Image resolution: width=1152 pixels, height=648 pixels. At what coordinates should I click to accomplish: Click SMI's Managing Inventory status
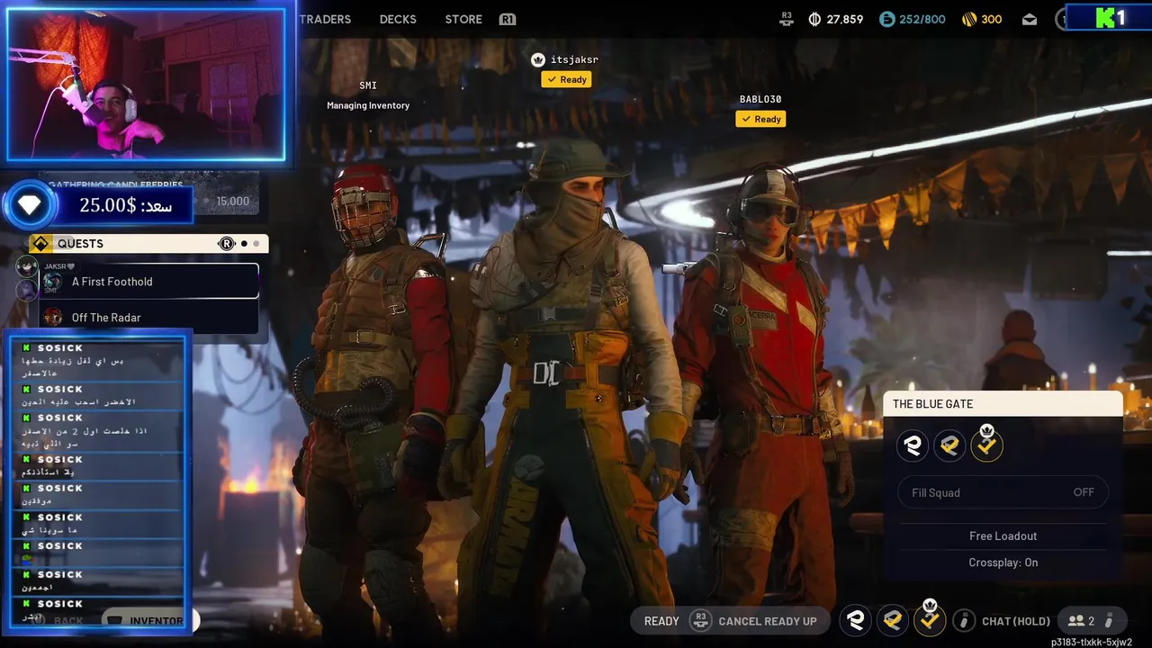[x=368, y=105]
